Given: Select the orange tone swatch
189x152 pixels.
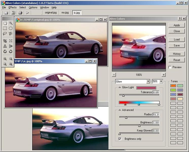Looking at the screenshot, I should (x=173, y=86).
